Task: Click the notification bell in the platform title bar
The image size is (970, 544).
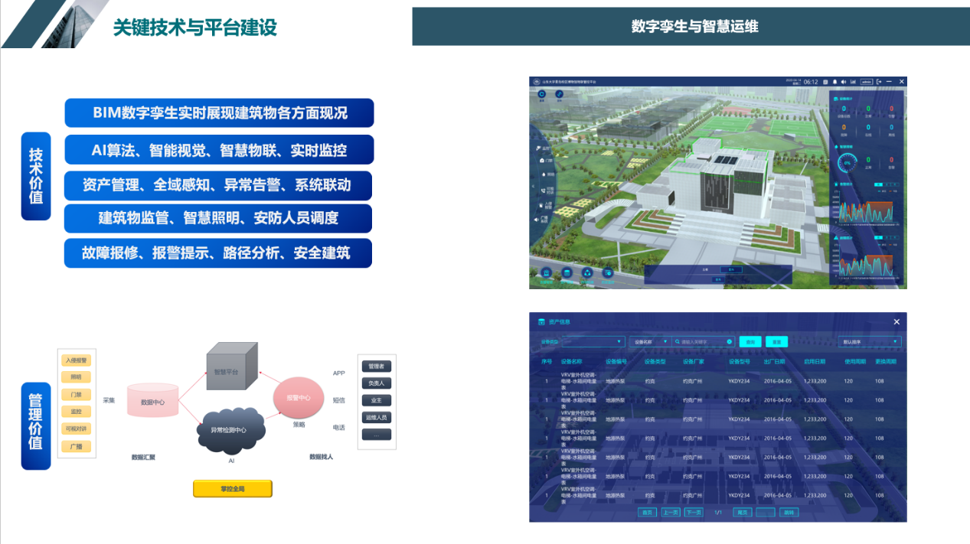Action: click(835, 82)
